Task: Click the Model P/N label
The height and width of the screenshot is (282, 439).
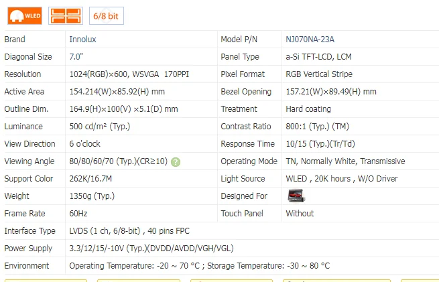Action: pos(239,40)
